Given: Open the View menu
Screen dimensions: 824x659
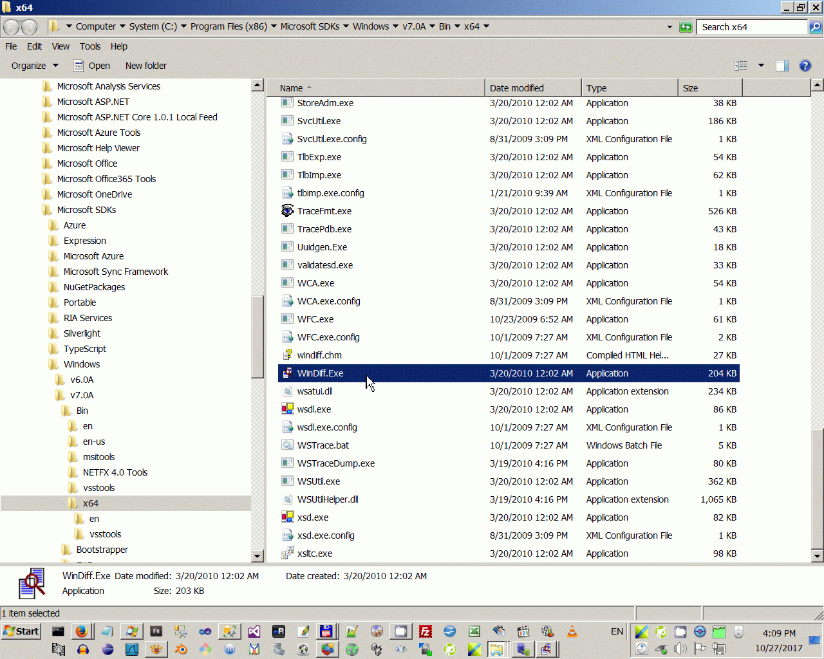Looking at the screenshot, I should click(61, 46).
